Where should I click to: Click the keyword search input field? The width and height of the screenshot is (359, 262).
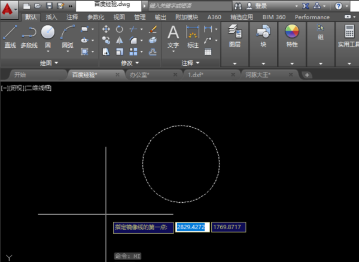pyautogui.click(x=190, y=6)
